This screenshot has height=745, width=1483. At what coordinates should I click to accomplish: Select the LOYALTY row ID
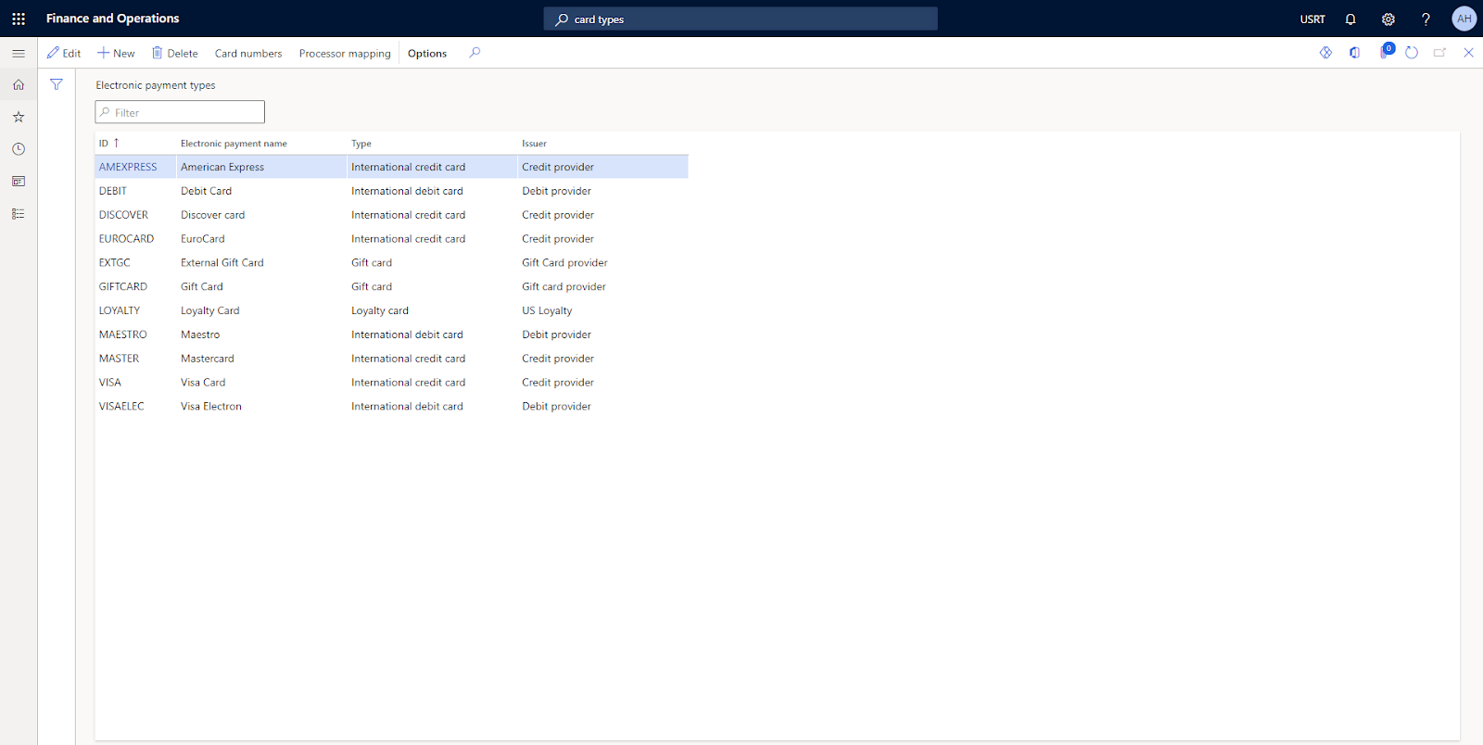pos(120,310)
